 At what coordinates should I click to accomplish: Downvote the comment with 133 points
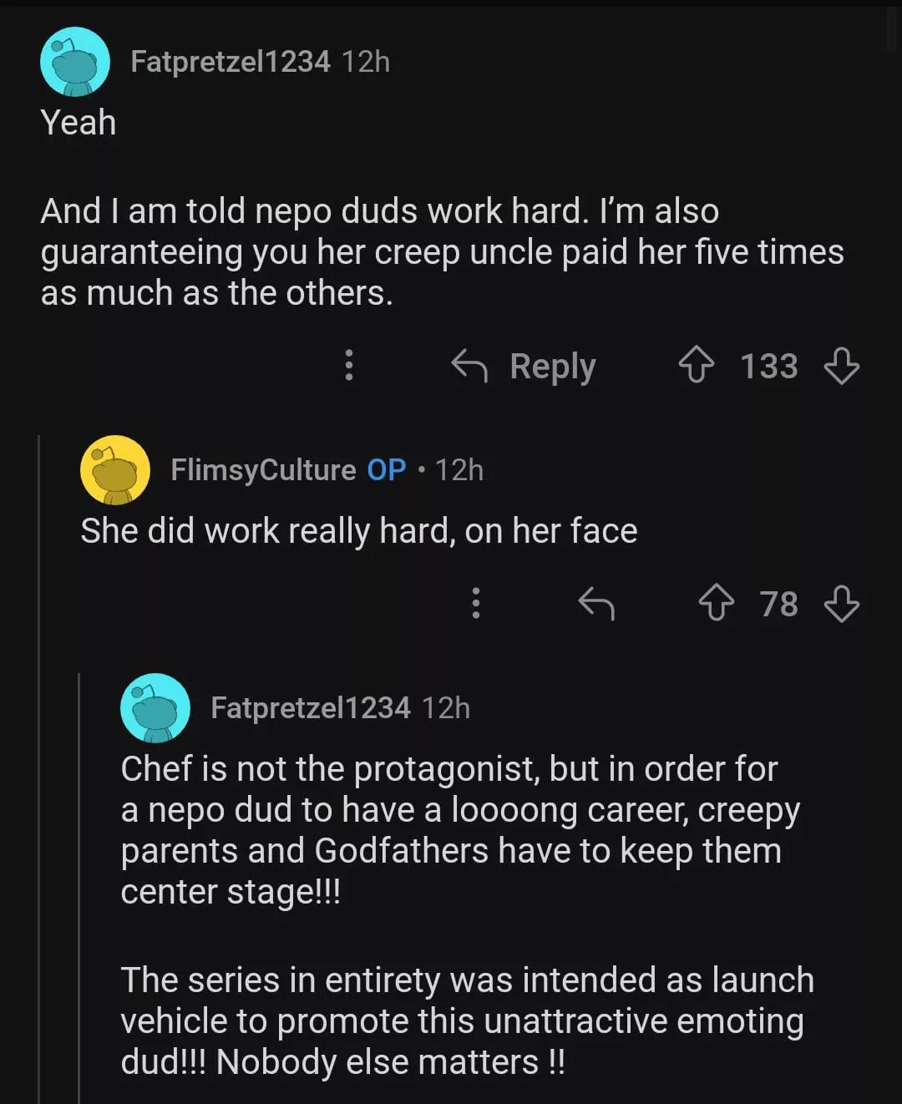coord(841,366)
